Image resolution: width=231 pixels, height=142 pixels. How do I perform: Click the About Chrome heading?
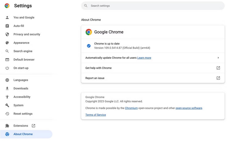tap(91, 20)
